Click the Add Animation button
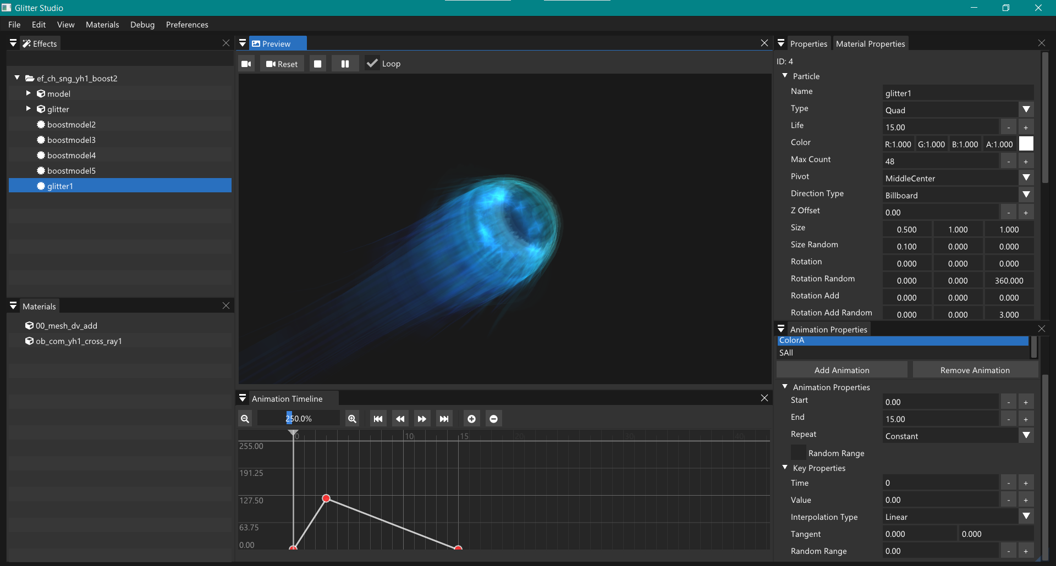 842,370
